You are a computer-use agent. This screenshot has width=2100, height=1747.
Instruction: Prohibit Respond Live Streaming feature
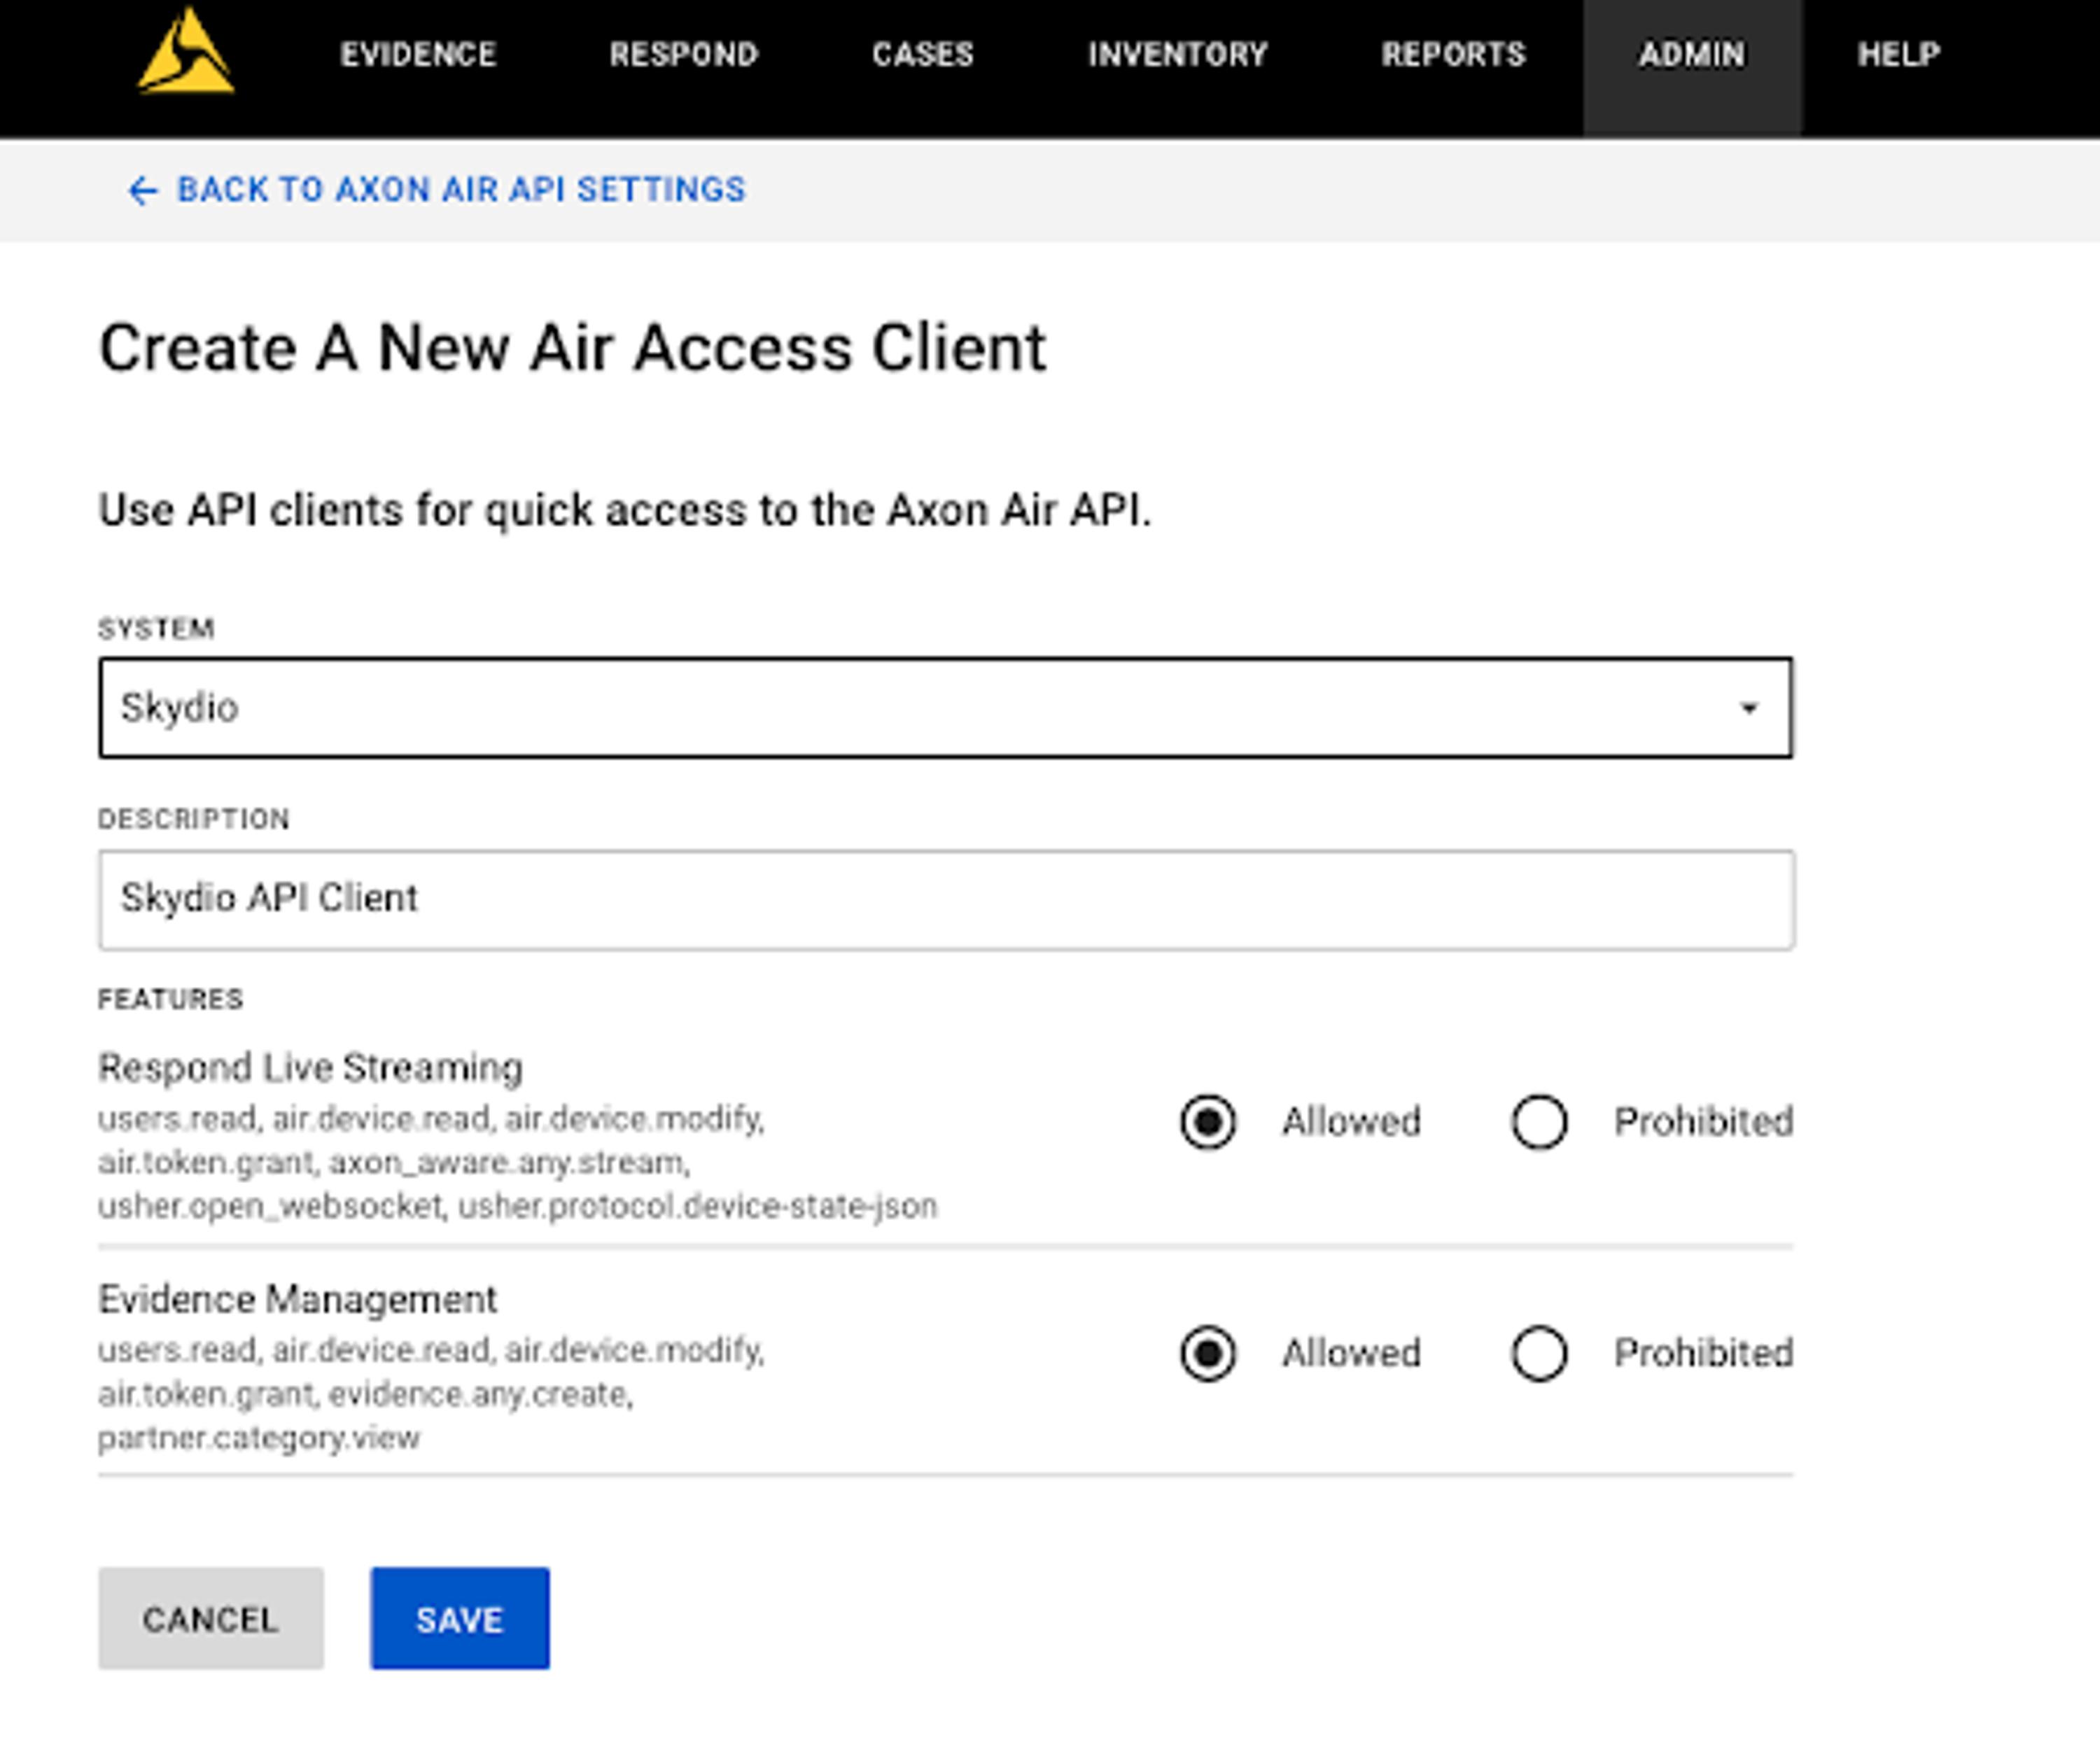click(x=1539, y=1122)
